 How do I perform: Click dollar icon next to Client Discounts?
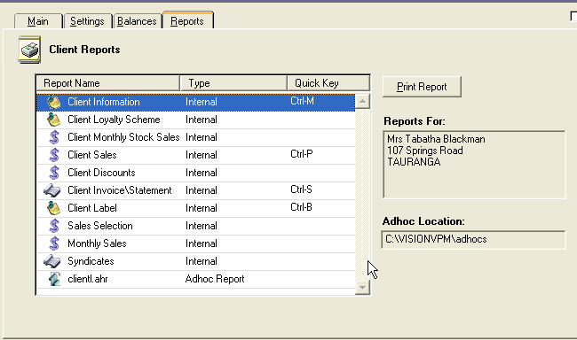coord(54,173)
